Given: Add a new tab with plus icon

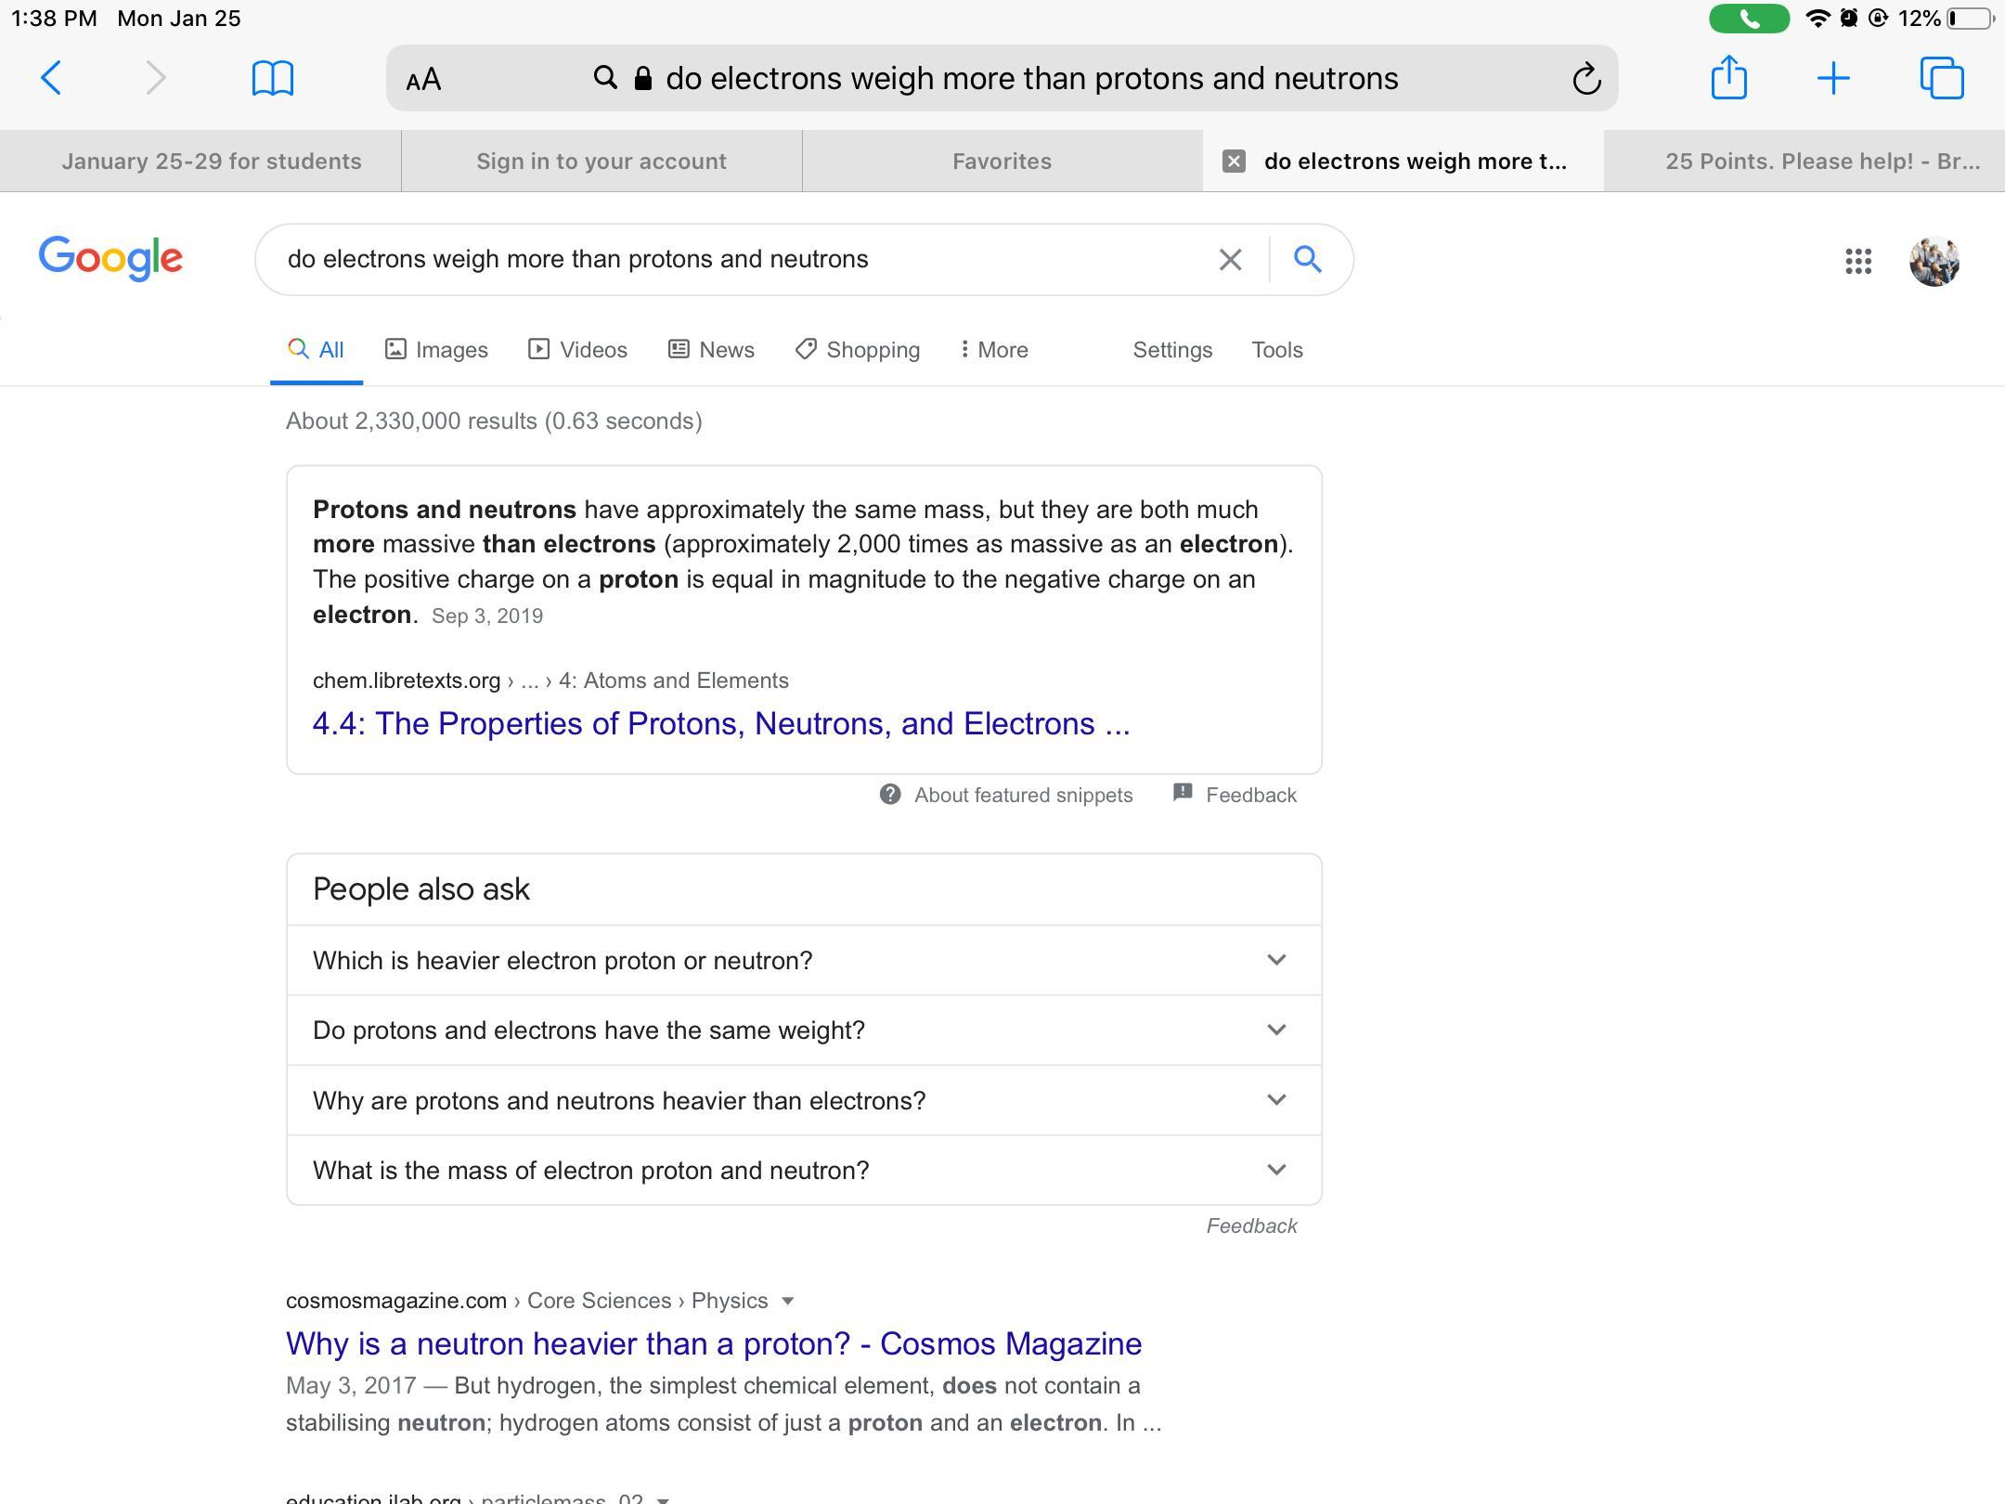Looking at the screenshot, I should coord(1833,78).
